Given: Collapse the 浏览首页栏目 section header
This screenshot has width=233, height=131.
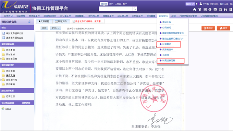Looking at the screenshot, I should [x=17, y=91].
